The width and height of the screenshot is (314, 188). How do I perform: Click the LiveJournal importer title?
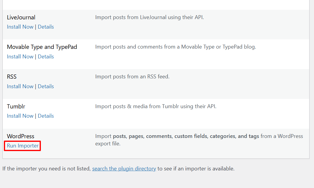coord(21,17)
